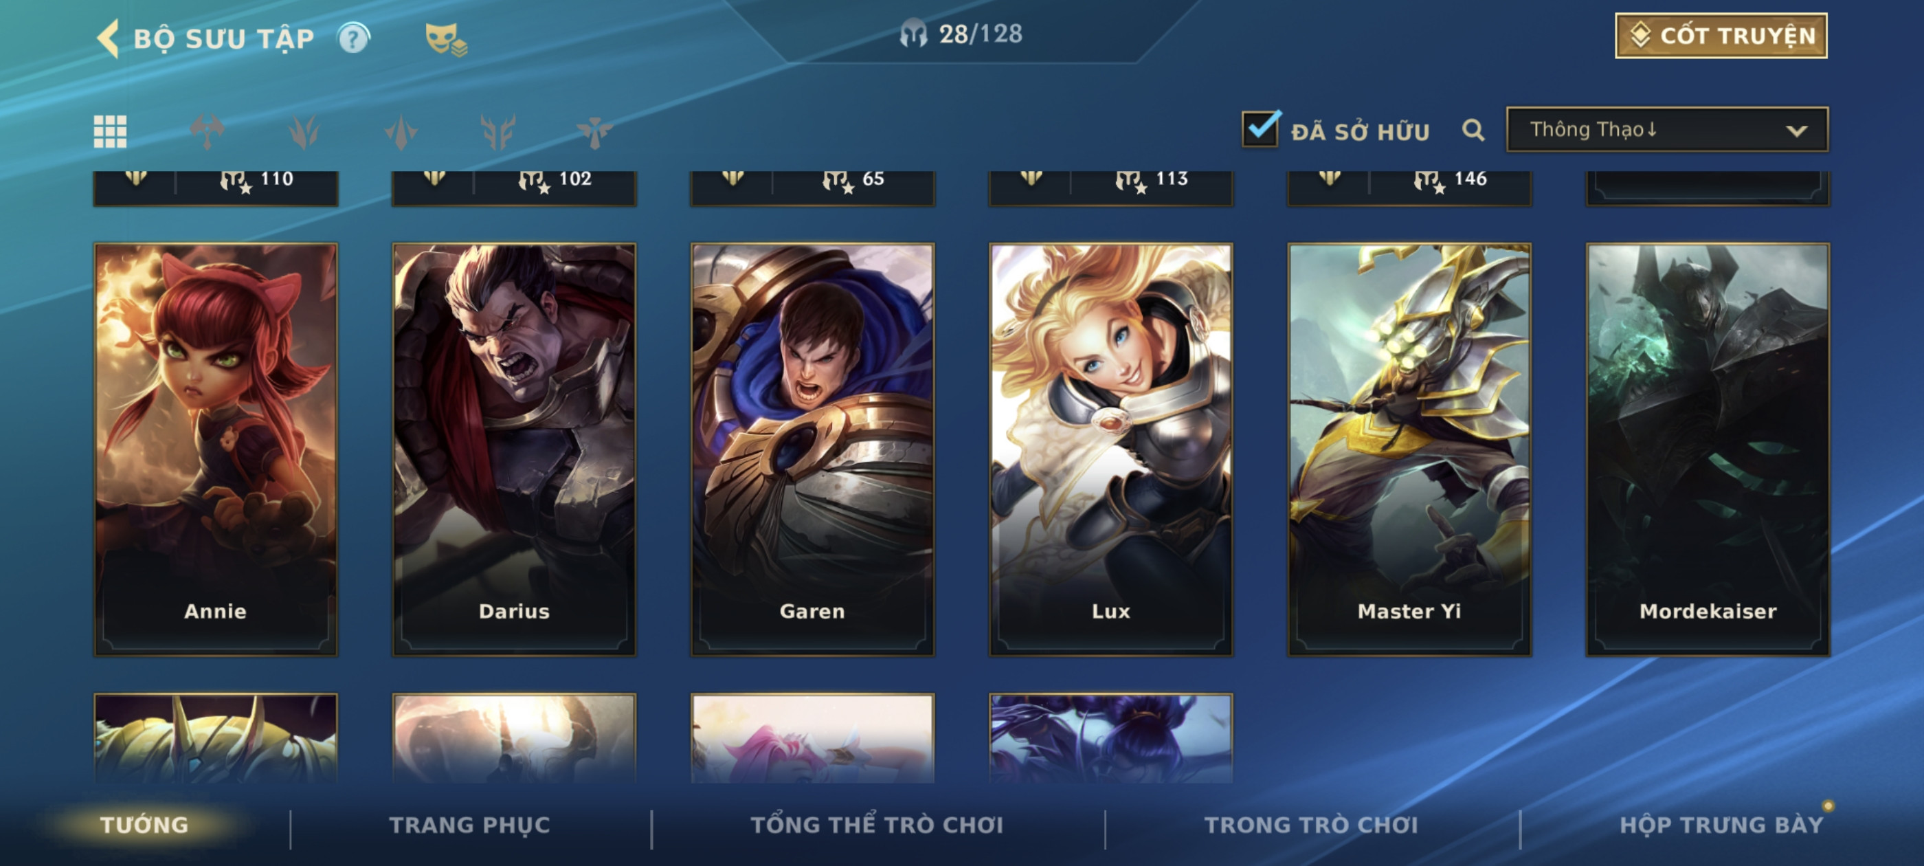
Task: Select the all-champions grid filter icon
Action: 110,131
